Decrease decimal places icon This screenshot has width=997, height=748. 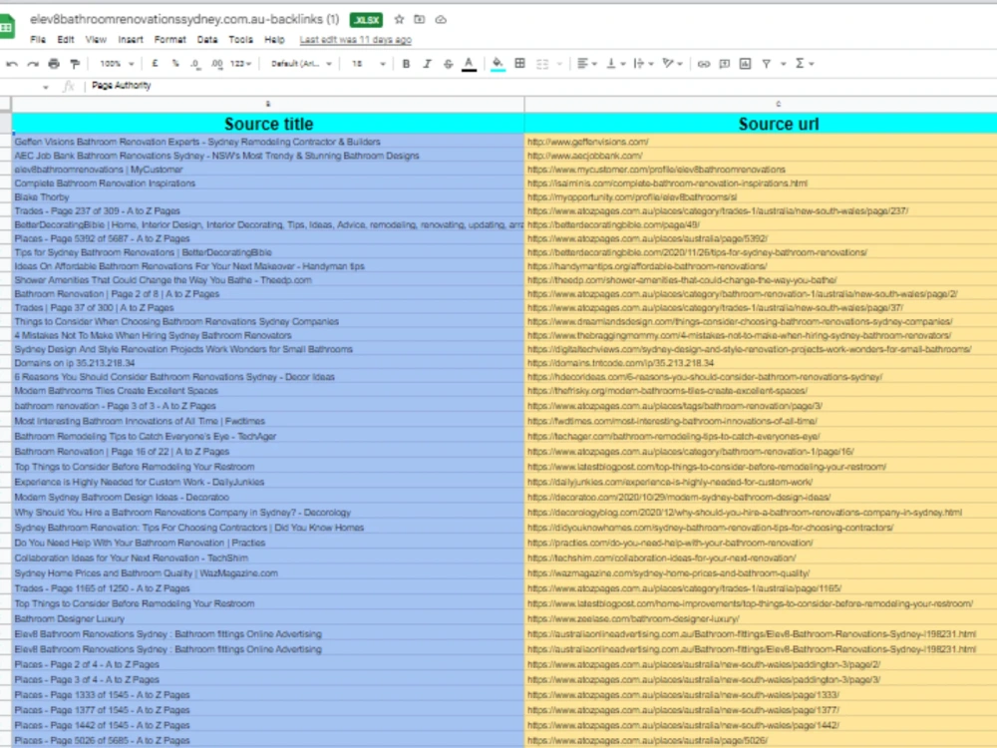(195, 64)
